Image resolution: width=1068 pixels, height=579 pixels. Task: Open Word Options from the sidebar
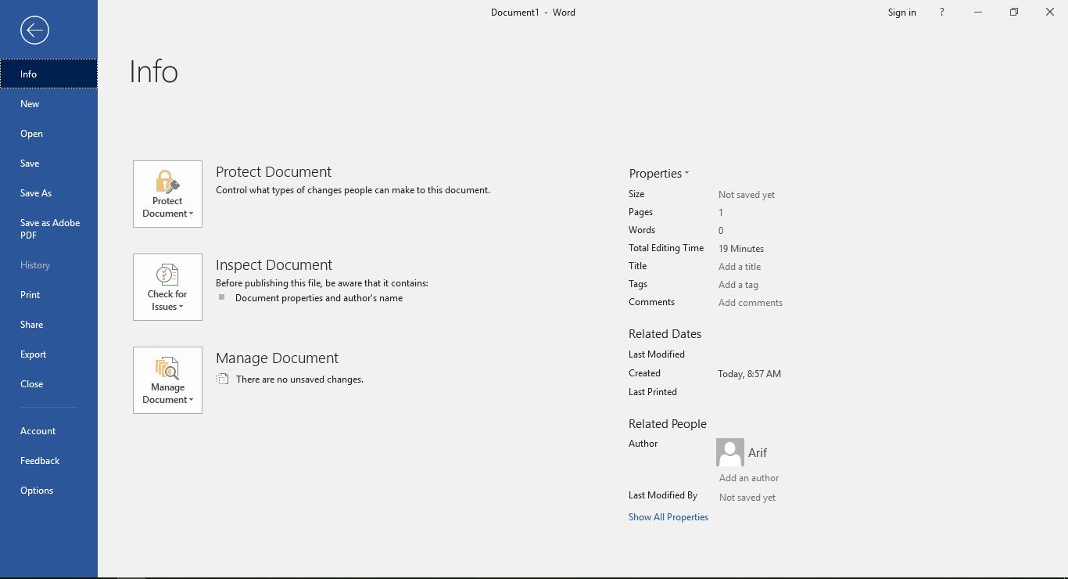[36, 490]
